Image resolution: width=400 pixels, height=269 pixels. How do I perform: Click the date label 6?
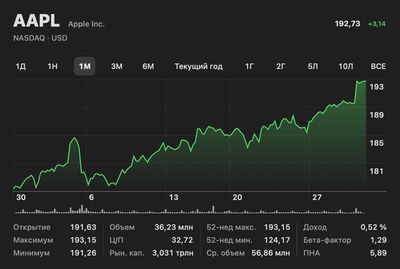91,198
